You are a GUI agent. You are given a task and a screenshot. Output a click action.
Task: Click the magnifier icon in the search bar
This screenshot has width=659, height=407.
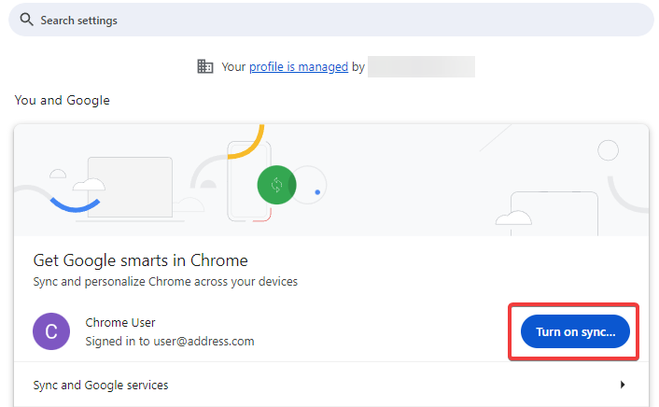click(x=26, y=20)
